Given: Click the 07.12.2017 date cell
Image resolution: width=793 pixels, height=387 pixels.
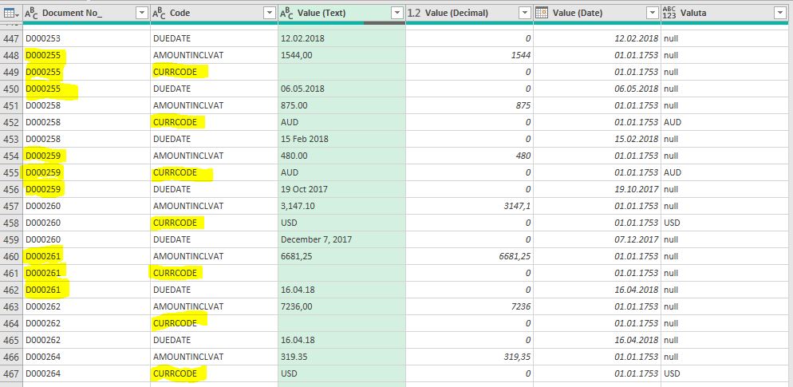Looking at the screenshot, I should (597, 239).
